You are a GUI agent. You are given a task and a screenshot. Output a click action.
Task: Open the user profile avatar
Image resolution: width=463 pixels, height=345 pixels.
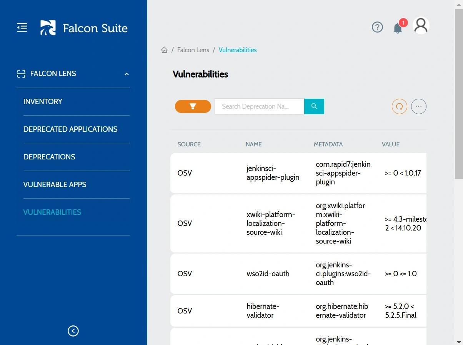[421, 26]
